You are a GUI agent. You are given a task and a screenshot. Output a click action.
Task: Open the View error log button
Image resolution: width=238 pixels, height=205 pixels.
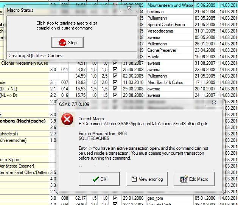[x=147, y=179]
